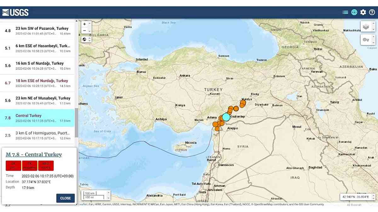Click the 'Baghdad' city label on map
Viewport: 378px width, 212px height.
pos(315,167)
